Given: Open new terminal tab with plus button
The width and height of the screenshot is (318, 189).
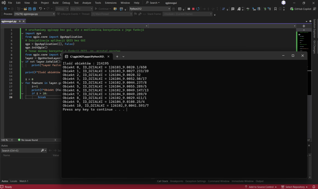Looking at the screenshot, I should pos(117,56).
